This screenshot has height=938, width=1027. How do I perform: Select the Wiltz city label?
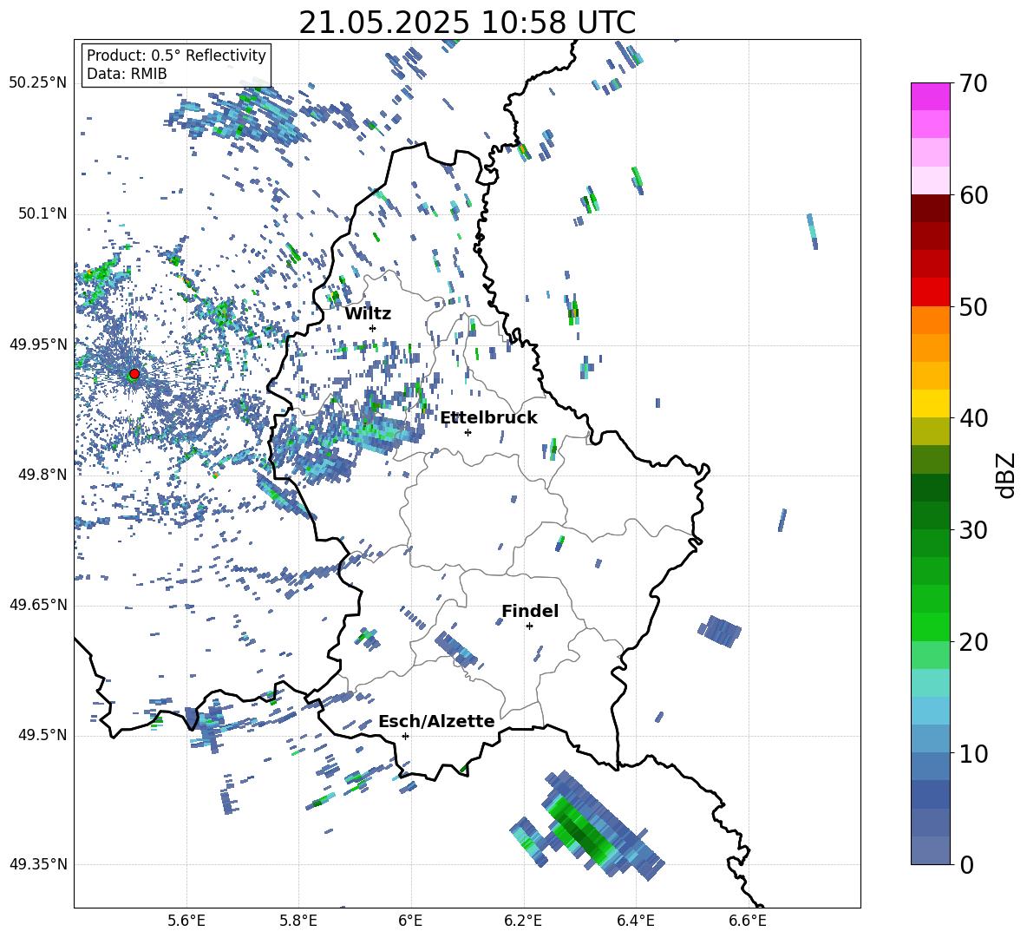point(368,314)
